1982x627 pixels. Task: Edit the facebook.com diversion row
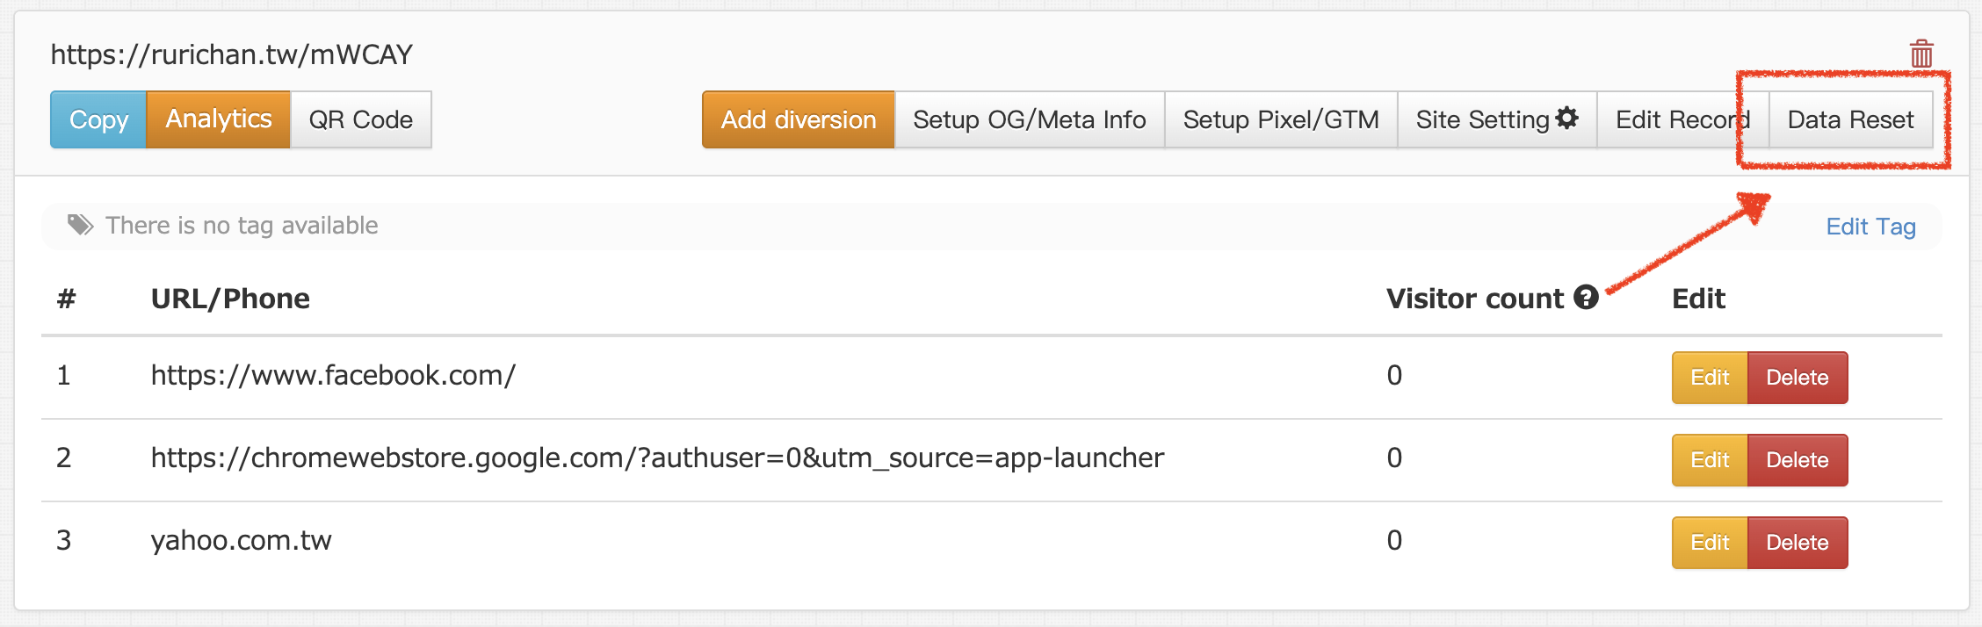coord(1709,378)
